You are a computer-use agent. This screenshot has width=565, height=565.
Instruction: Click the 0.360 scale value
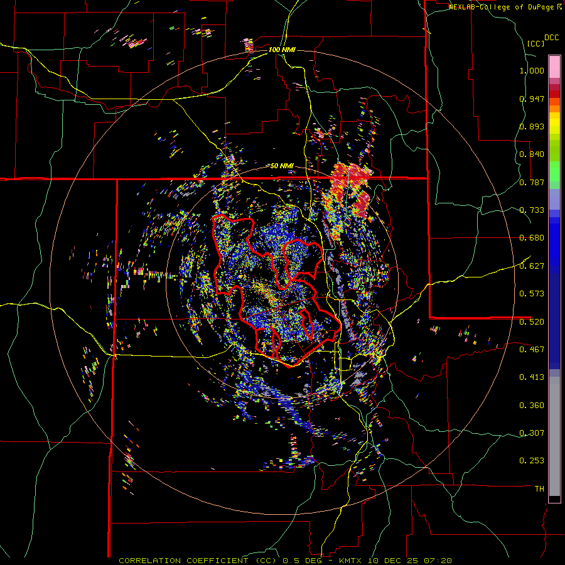pyautogui.click(x=532, y=406)
